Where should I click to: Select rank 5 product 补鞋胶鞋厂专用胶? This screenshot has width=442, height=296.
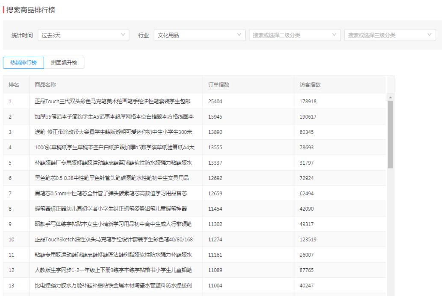[x=113, y=163]
